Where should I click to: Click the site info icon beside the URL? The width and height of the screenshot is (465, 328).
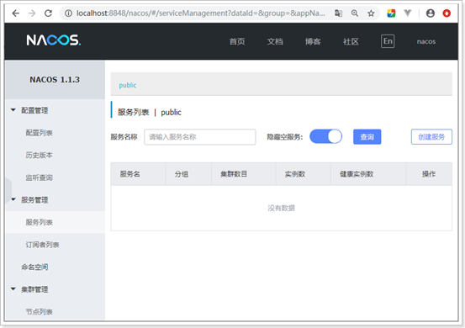coord(68,13)
